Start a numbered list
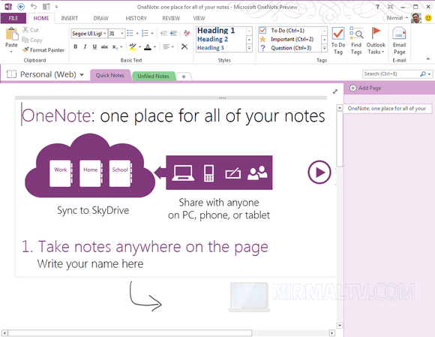The height and width of the screenshot is (337, 435). click(145, 33)
